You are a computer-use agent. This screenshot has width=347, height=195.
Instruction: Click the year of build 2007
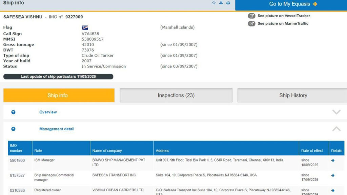[86, 61]
